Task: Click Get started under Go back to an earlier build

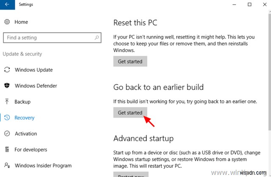Action: coord(130,113)
